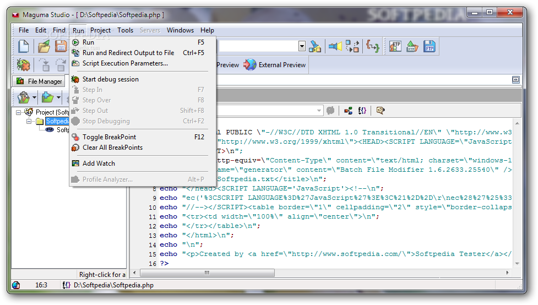Collapse the Project tree root node
The height and width of the screenshot is (305, 538).
[x=19, y=112]
